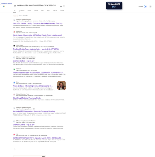Open Accessibility Feedback link

7,3
